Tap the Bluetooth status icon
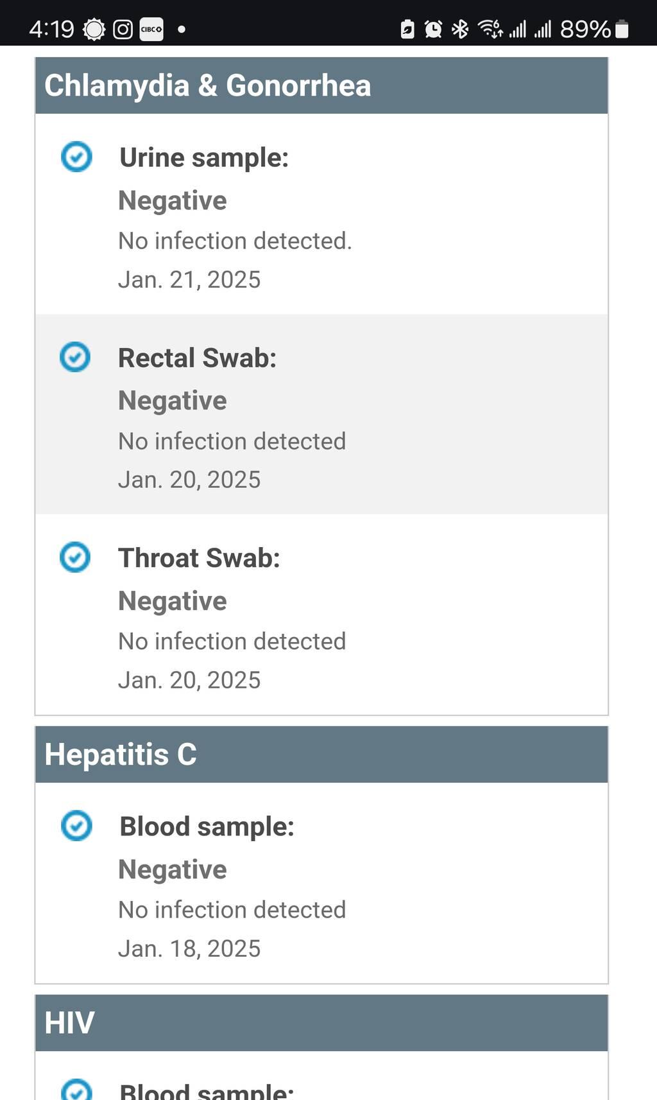This screenshot has width=657, height=1100. coord(460,29)
